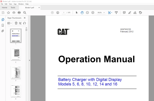The height and width of the screenshot is (101, 154).
Task: Delete selected page with trash icon
Action: [16, 23]
